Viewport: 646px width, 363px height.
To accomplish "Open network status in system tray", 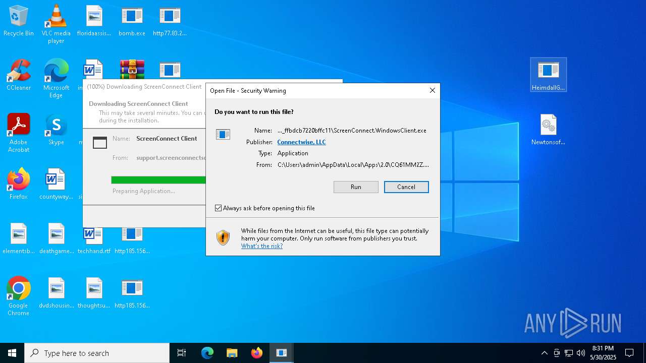I will tap(569, 353).
